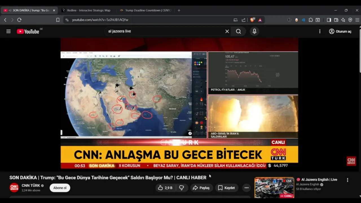Reload the page with the refresh icon
The width and height of the screenshot is (361, 203).
19,20
